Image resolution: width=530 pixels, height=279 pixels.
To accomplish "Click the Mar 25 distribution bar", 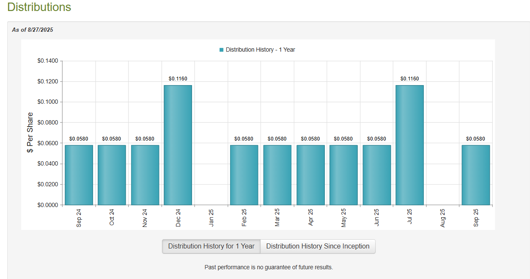I will point(277,175).
